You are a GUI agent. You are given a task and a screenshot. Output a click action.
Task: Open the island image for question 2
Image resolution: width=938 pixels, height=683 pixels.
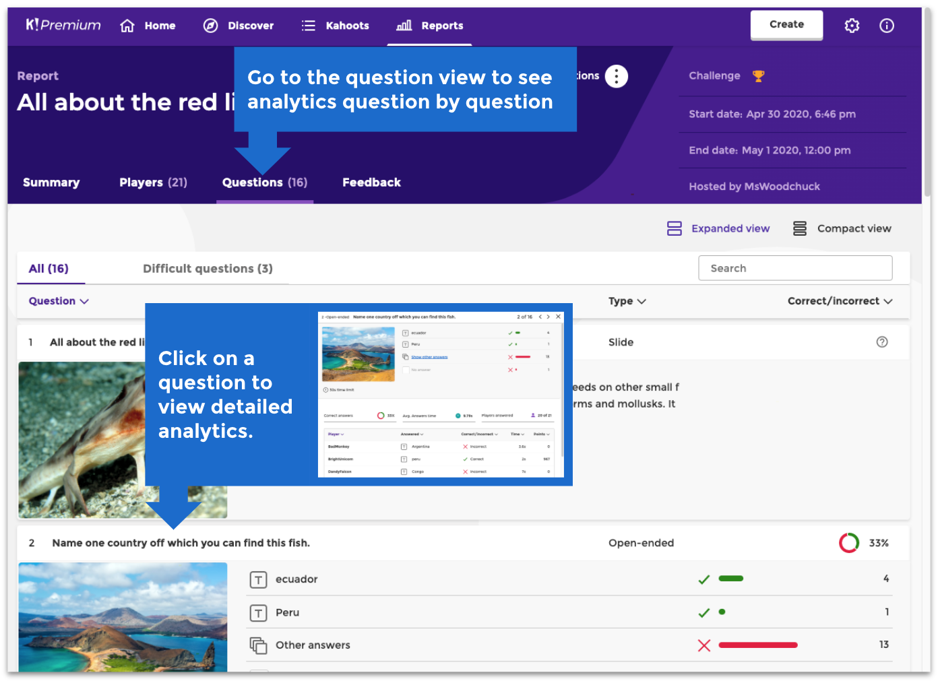point(123,617)
